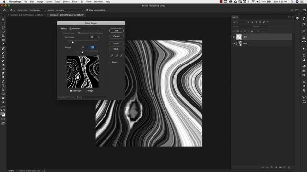Choose the Selection radio button
Viewport: 307px width, 172px height.
coord(71,91)
